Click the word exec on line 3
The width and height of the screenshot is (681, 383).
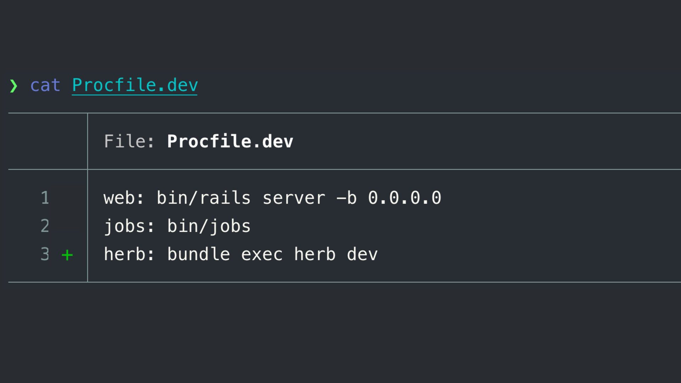pos(262,254)
